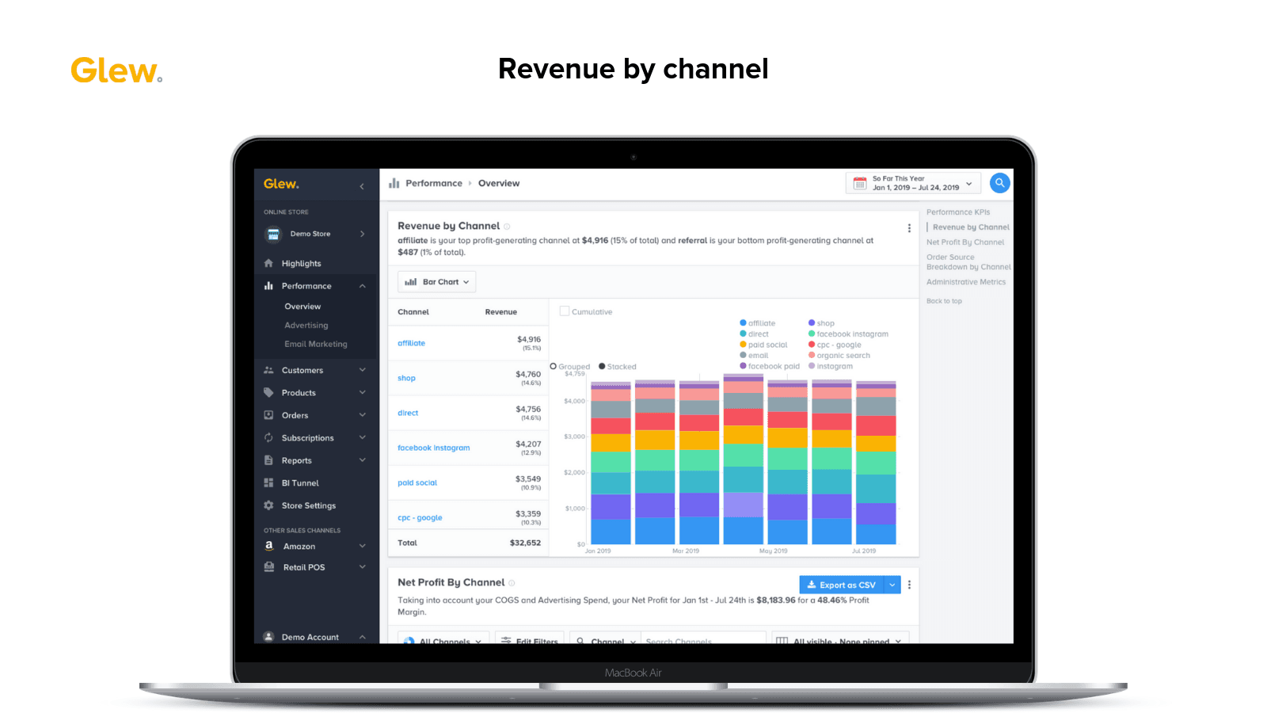This screenshot has height=713, width=1267.
Task: Click the search magnifier icon in the header
Action: click(x=999, y=182)
